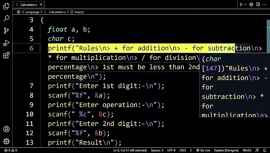Click line number 6 in the gutter
This screenshot has width=270, height=153.
pyautogui.click(x=31, y=48)
